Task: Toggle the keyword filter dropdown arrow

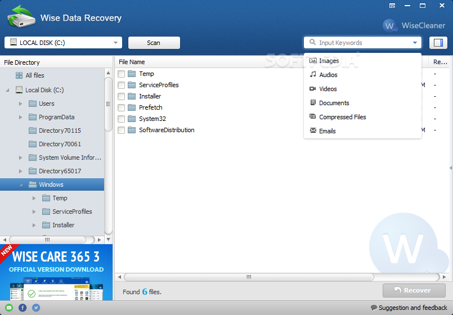Action: [x=415, y=43]
